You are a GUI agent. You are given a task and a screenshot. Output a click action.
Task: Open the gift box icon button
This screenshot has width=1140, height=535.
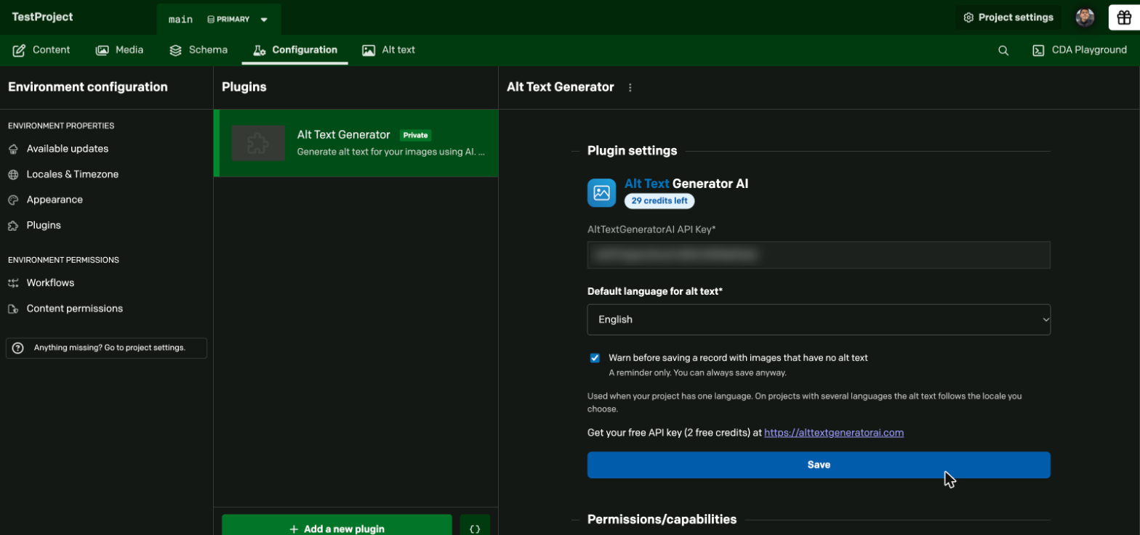pyautogui.click(x=1124, y=17)
